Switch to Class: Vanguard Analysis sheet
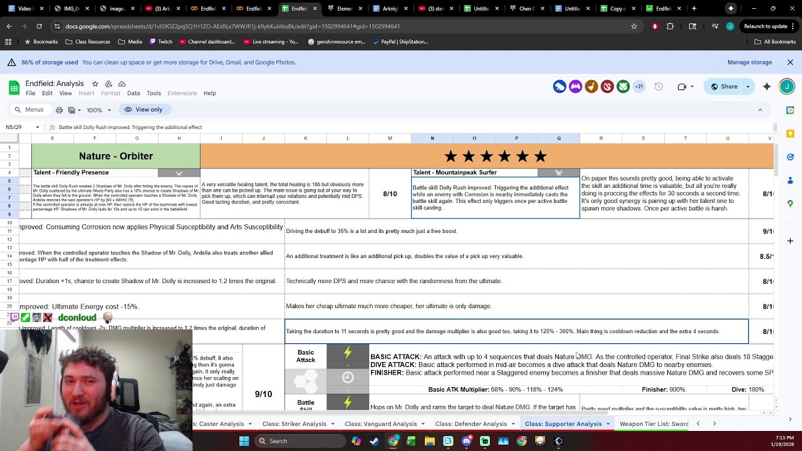802x451 pixels. 380,424
